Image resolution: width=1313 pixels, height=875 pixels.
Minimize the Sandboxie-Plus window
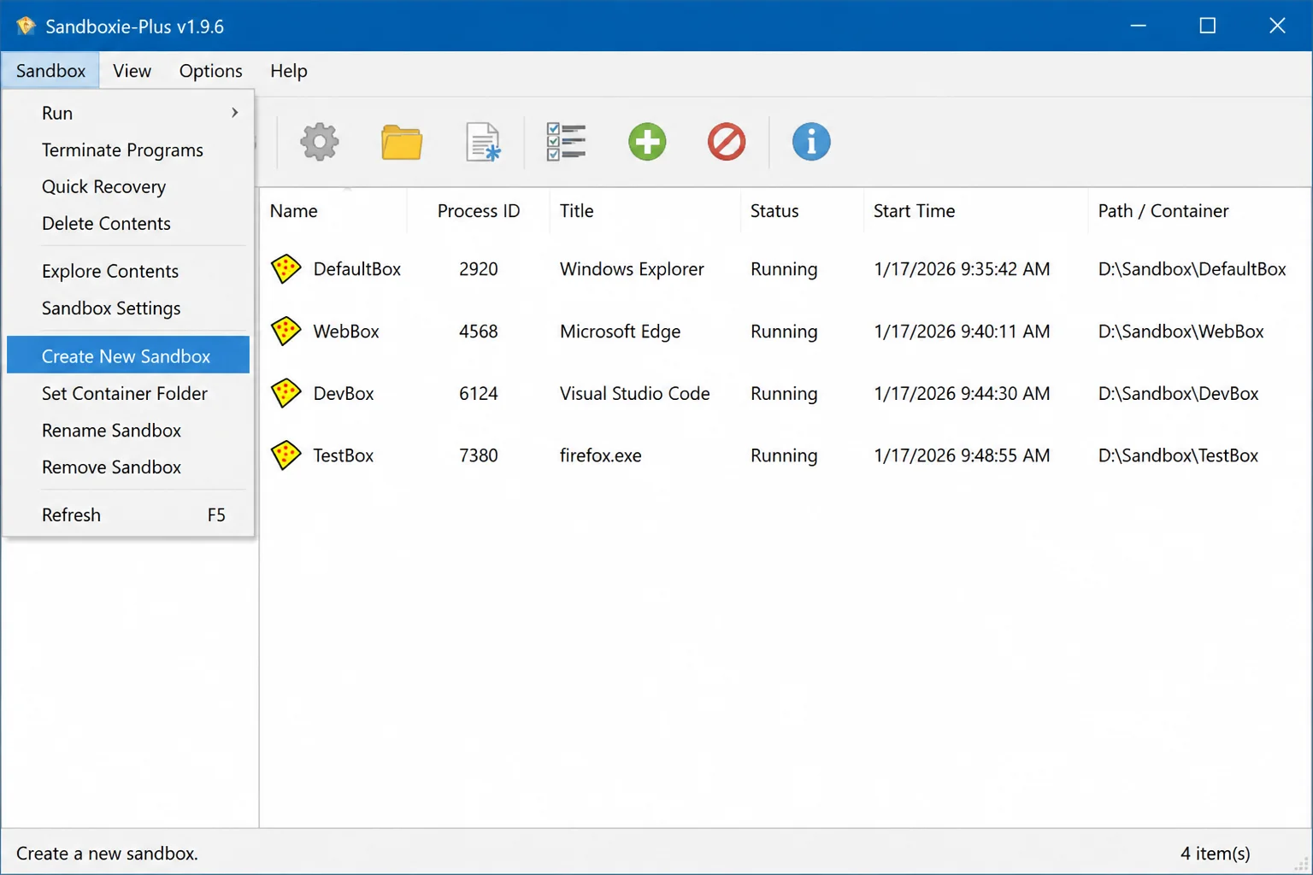point(1138,26)
